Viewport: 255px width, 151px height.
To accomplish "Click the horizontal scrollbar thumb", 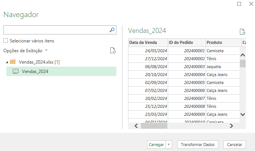I will (x=154, y=126).
